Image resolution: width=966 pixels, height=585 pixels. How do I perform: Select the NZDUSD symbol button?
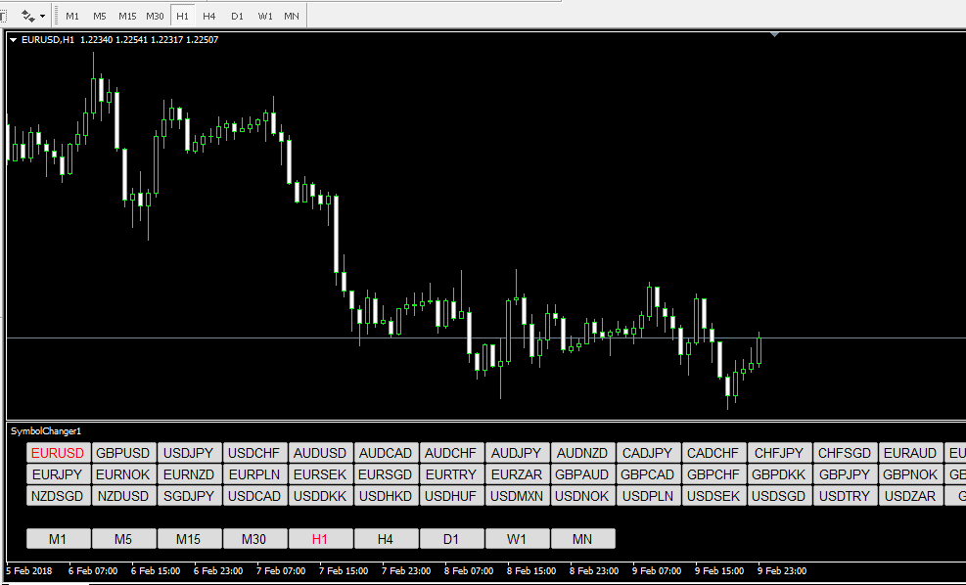pyautogui.click(x=123, y=496)
